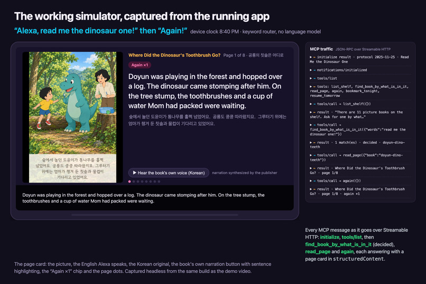Click 'JSON-RPC over Streamable HTTP' label

363,49
